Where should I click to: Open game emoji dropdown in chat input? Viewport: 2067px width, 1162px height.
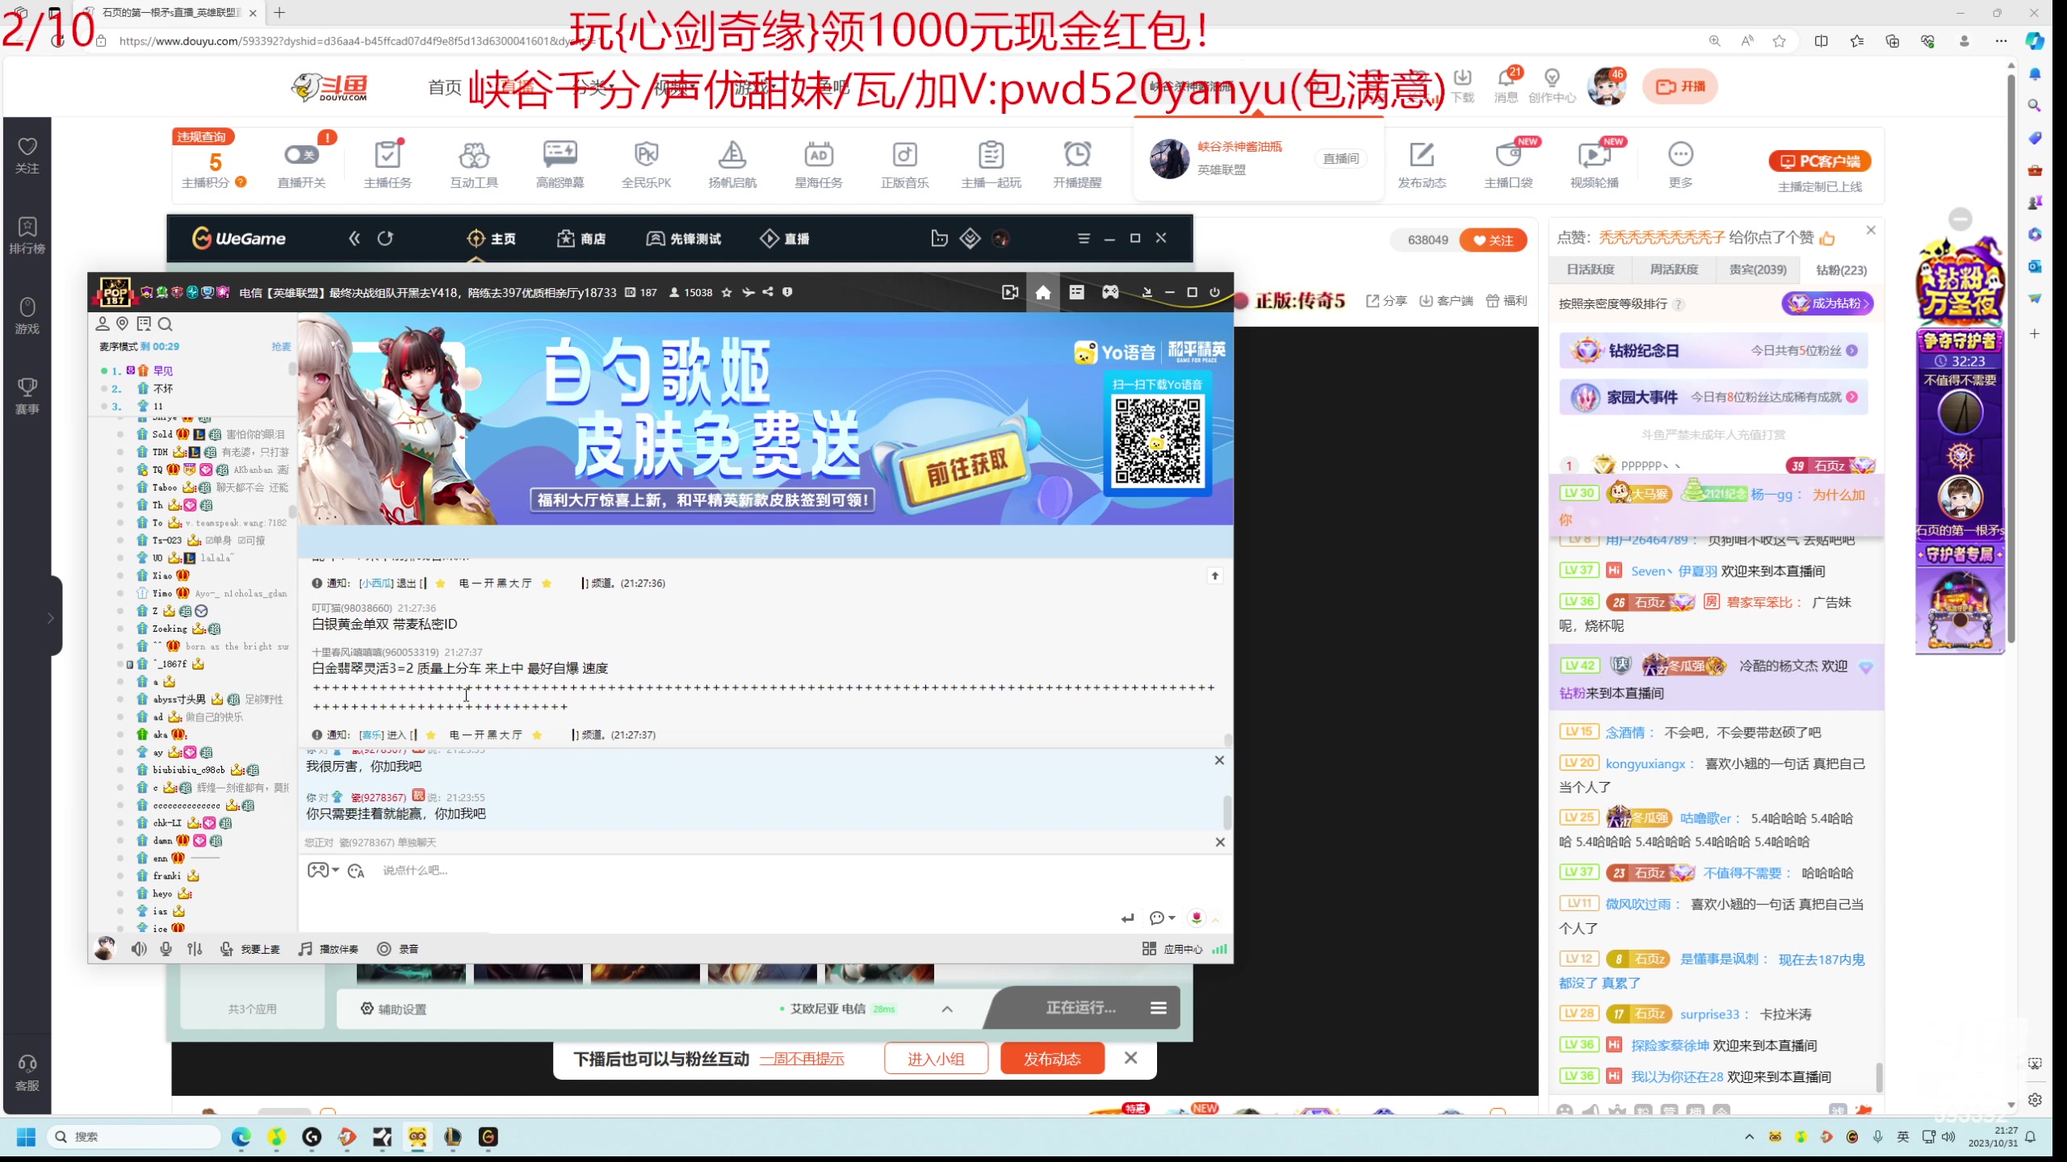coord(323,870)
